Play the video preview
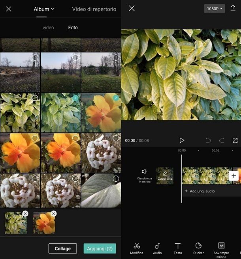 click(182, 140)
